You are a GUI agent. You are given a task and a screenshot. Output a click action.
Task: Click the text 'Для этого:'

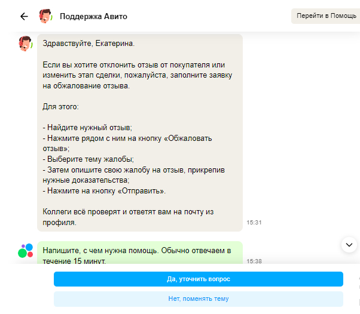click(60, 107)
